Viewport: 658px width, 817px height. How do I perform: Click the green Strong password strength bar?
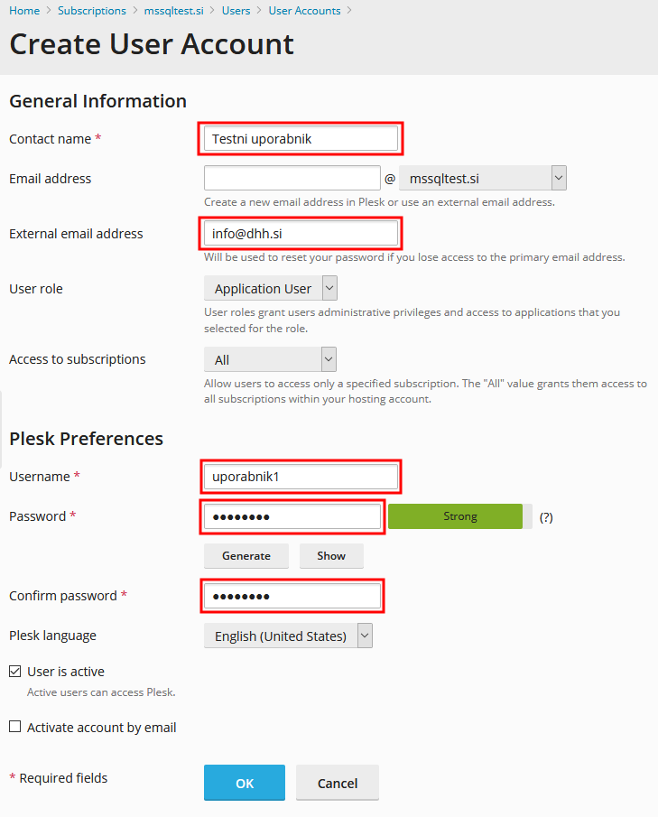pyautogui.click(x=456, y=516)
